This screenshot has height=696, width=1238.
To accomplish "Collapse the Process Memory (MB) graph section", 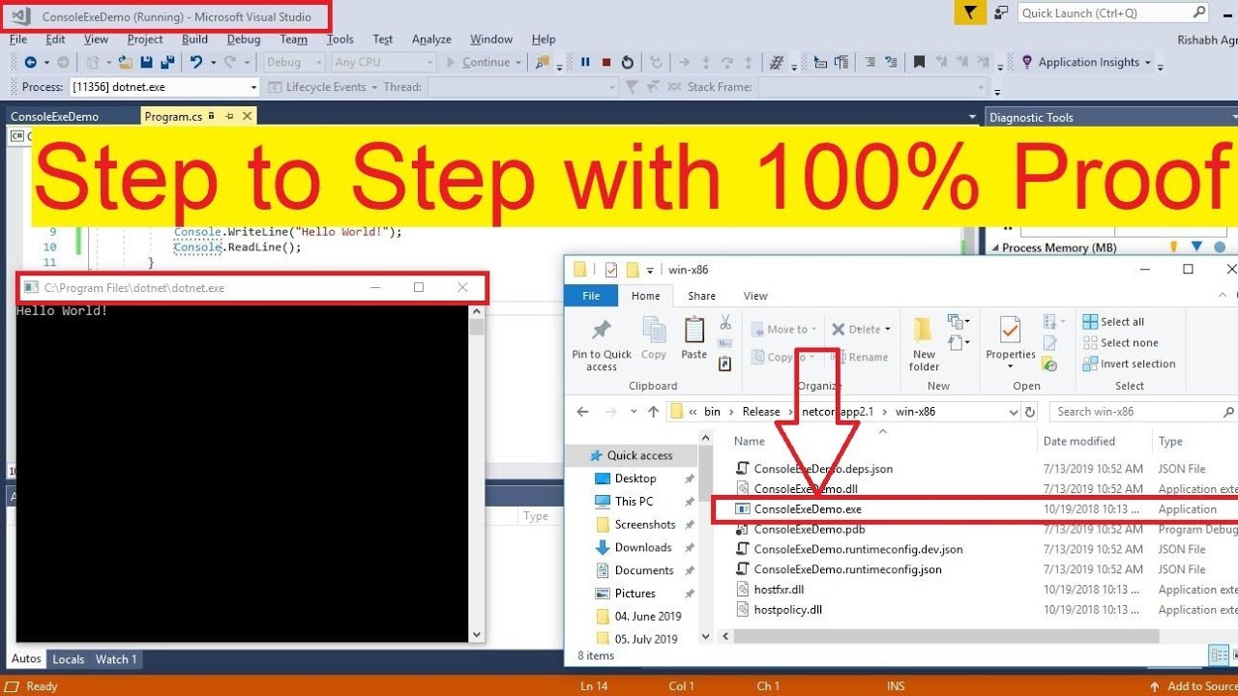I will (x=995, y=248).
